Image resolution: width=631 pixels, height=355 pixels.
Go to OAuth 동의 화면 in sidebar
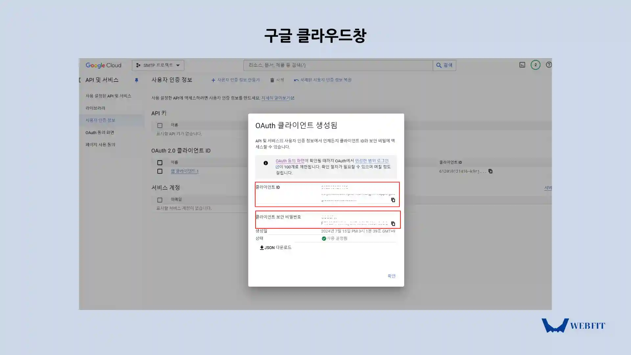pos(100,132)
